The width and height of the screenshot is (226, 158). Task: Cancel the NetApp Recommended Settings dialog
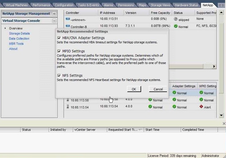[158, 89]
